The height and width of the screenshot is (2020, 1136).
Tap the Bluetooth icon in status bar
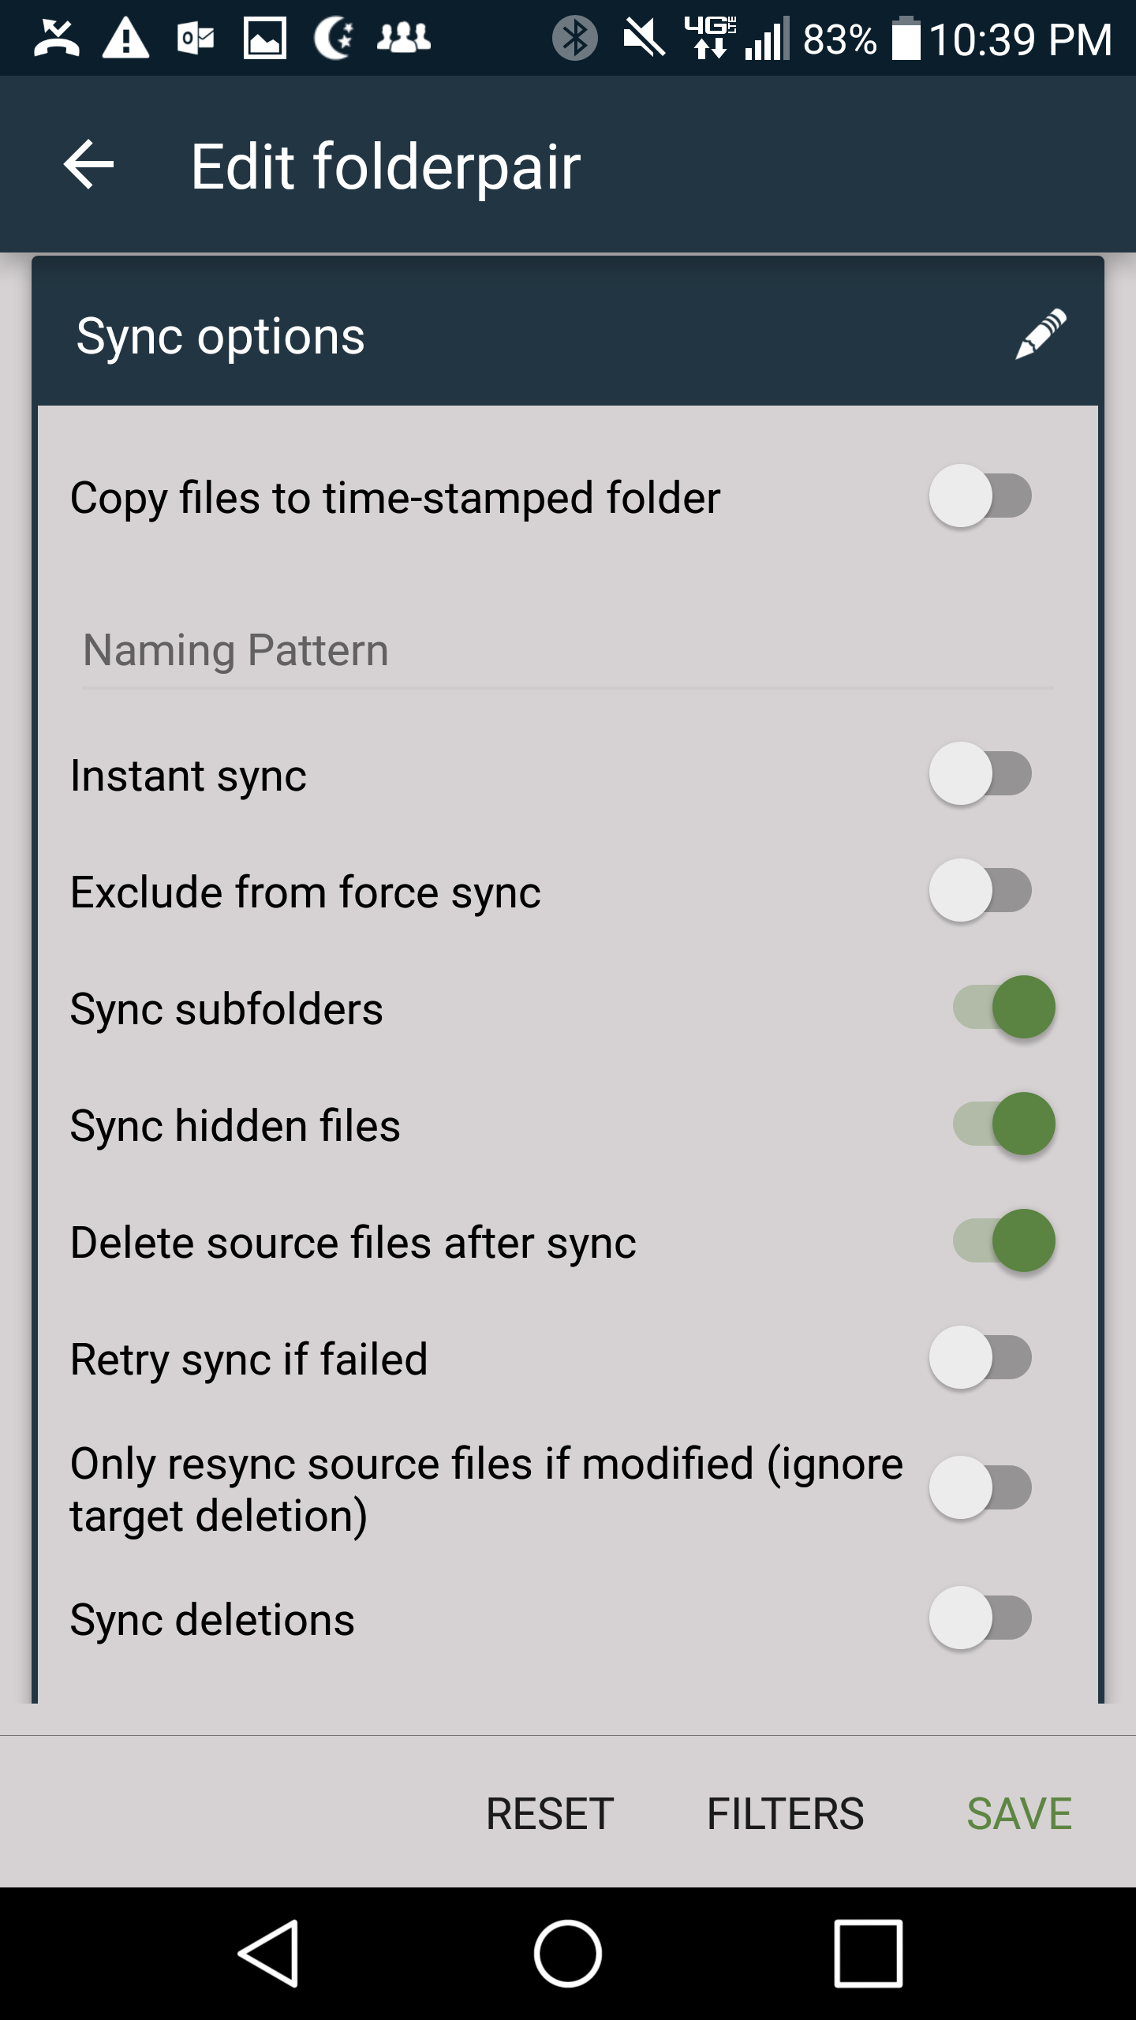point(574,38)
